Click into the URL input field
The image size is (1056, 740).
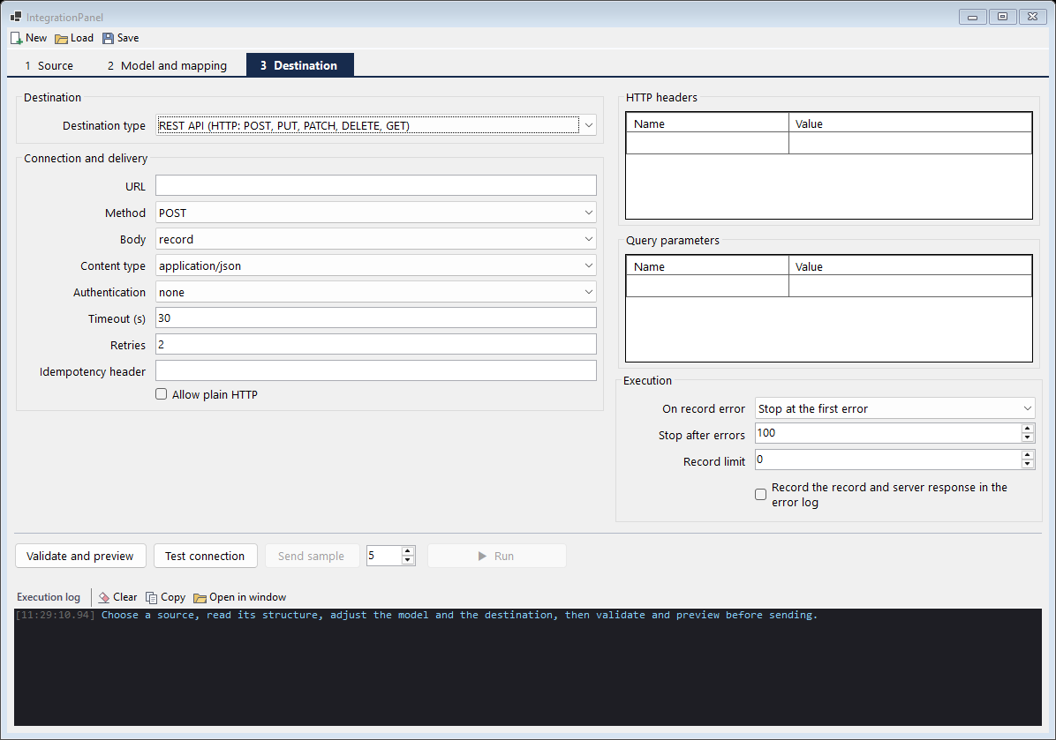tap(376, 186)
